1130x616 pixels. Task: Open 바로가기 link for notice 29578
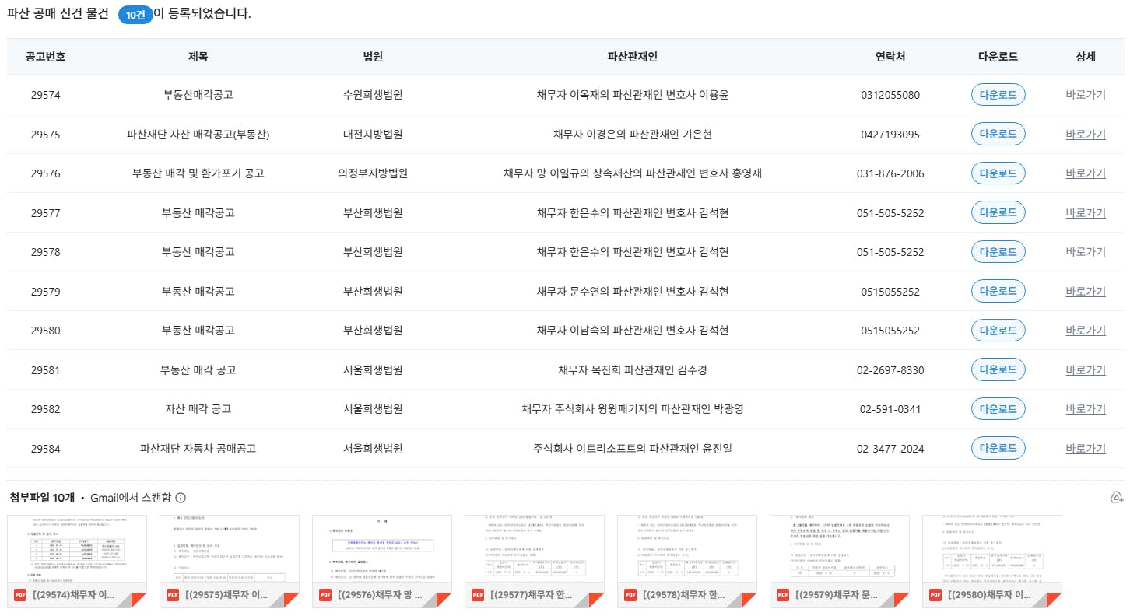click(x=1086, y=251)
